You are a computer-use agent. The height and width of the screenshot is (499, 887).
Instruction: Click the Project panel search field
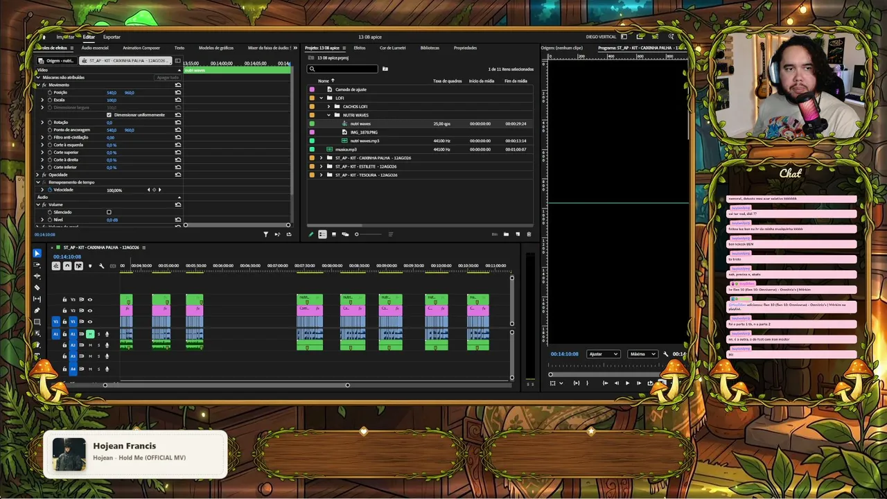344,69
